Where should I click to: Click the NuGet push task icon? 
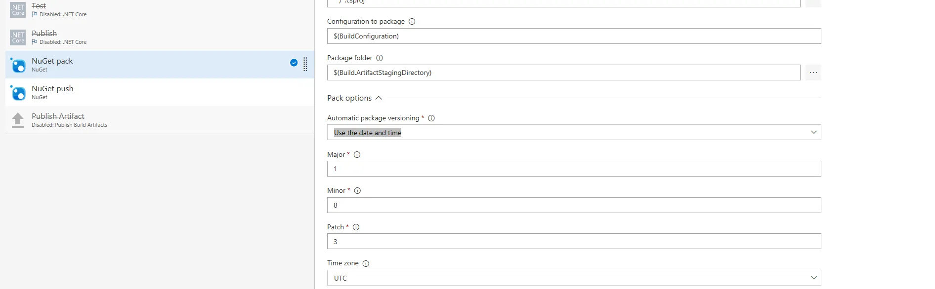(18, 93)
